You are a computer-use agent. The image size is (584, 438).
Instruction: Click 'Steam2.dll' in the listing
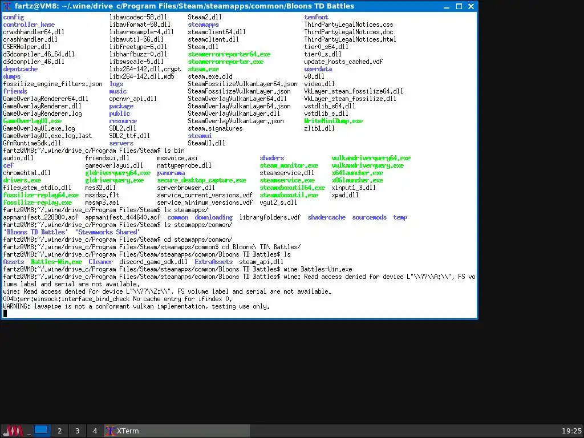[x=205, y=17]
